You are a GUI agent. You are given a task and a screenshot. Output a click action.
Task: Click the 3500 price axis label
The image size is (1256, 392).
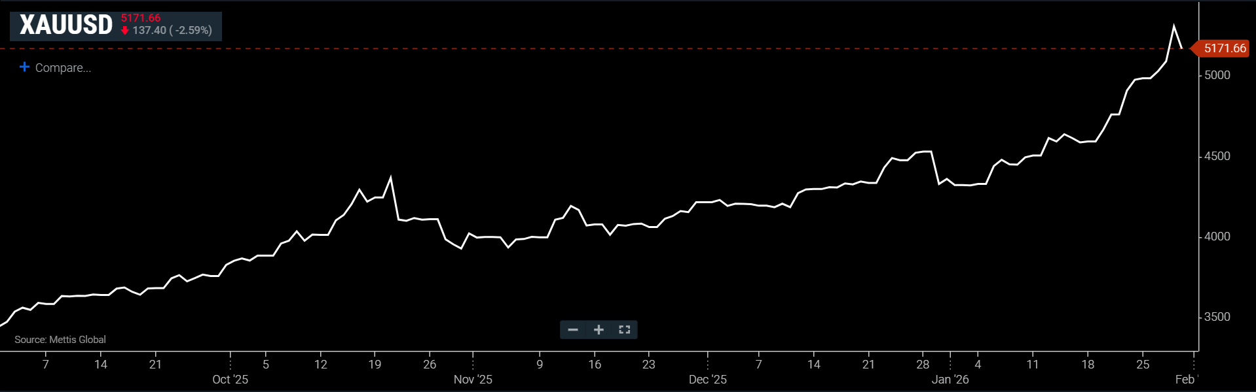click(1217, 317)
